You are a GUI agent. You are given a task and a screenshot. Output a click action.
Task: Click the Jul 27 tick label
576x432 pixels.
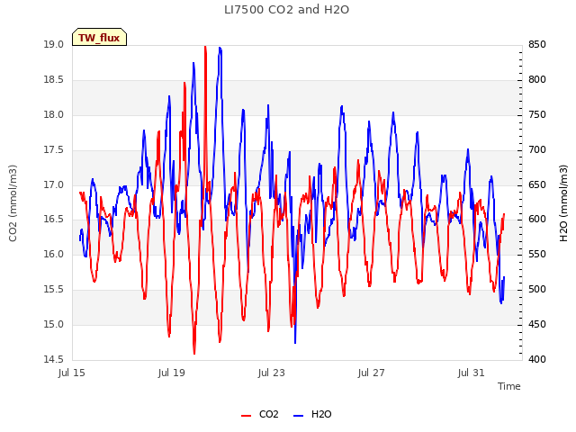click(372, 373)
